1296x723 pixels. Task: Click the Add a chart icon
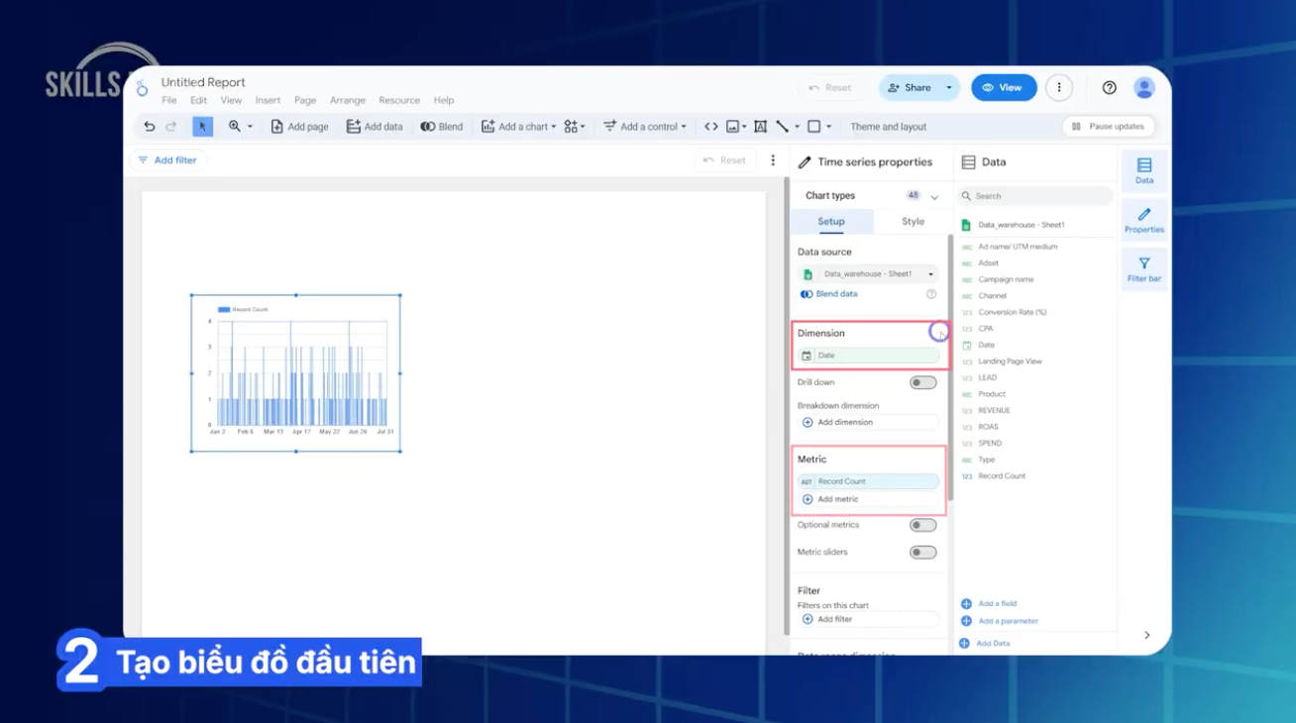[486, 126]
